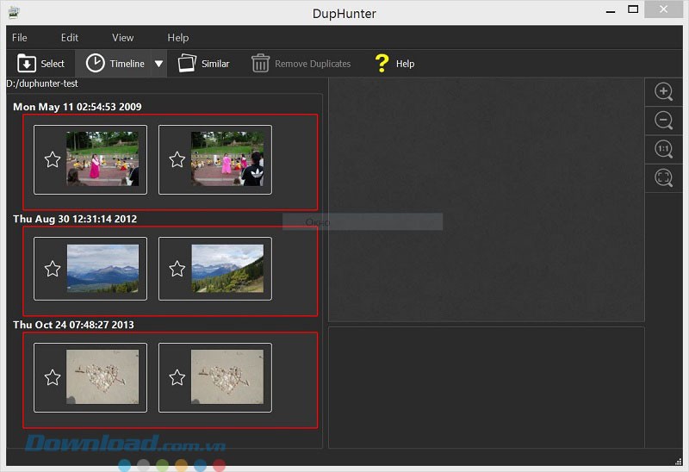Click the Thu Aug 30 2012 date header
The width and height of the screenshot is (689, 472).
click(75, 219)
